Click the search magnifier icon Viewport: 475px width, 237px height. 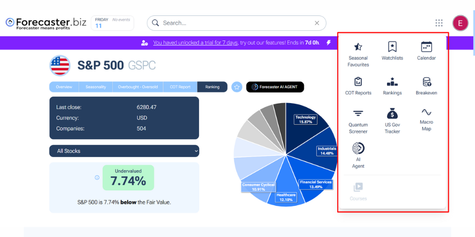(x=155, y=23)
